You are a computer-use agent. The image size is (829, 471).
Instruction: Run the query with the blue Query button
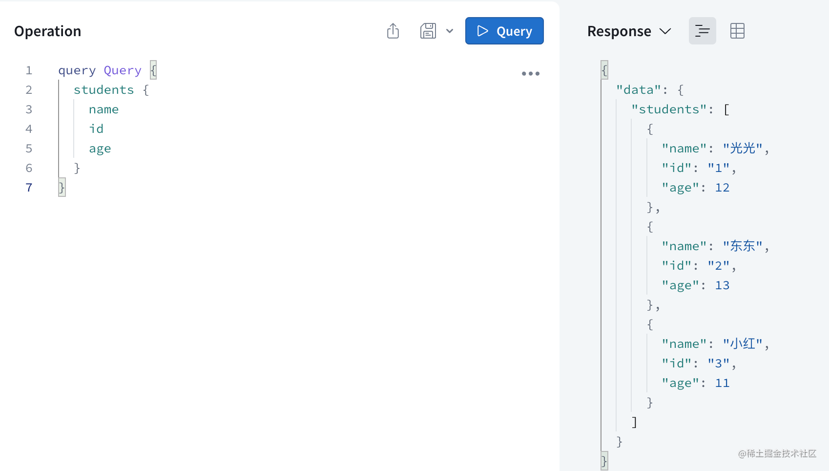pos(504,30)
